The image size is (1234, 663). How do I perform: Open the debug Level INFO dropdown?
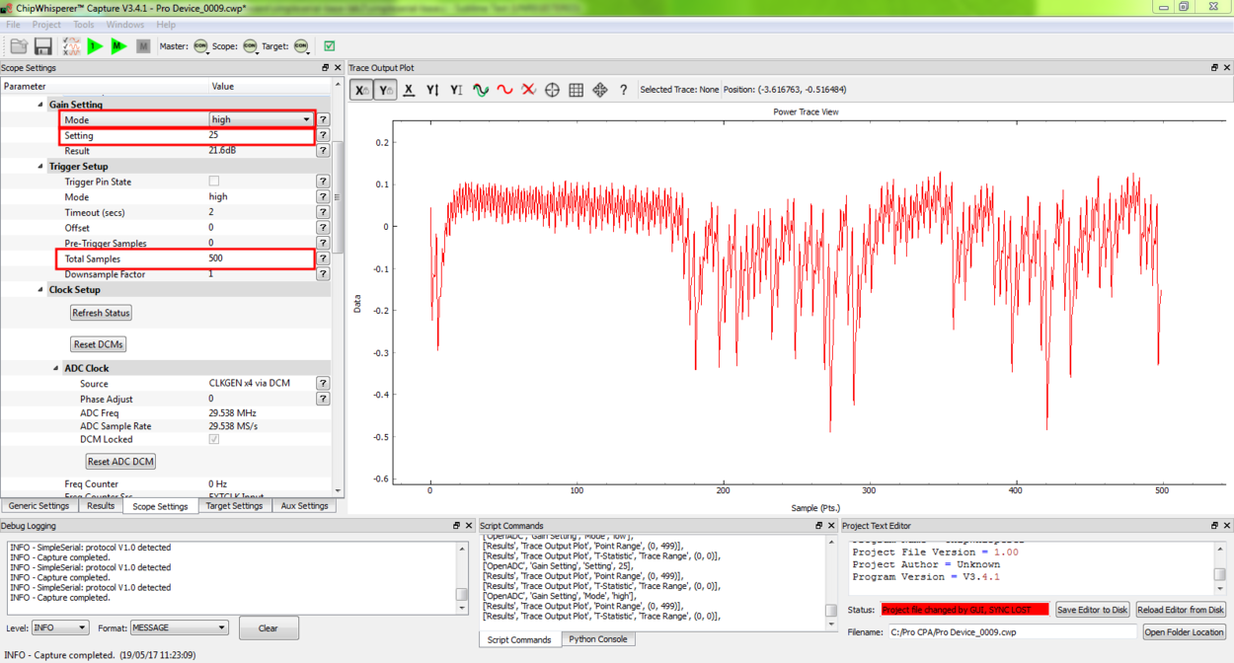click(x=60, y=627)
